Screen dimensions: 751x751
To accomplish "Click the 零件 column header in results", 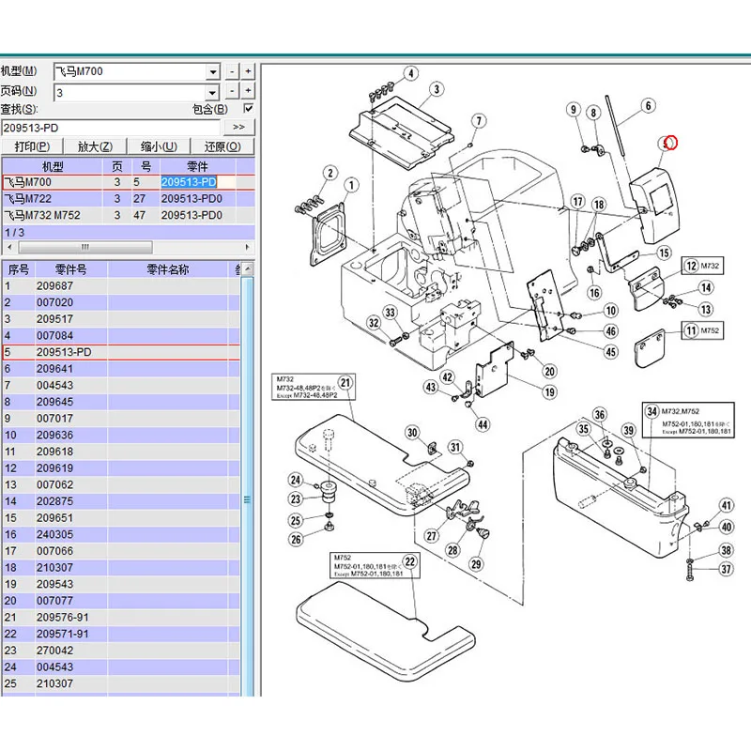I will (x=197, y=167).
